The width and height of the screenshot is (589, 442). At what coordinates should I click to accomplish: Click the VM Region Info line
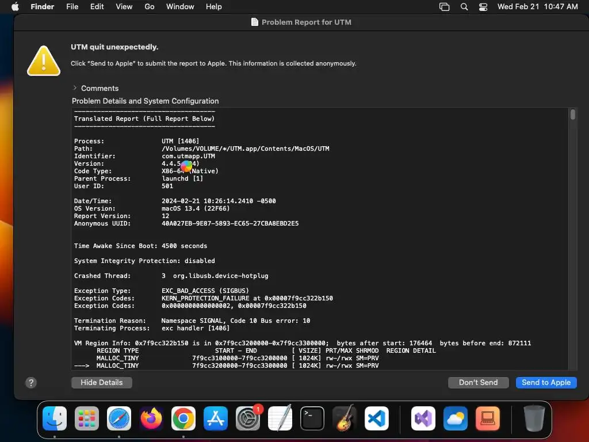(303, 343)
